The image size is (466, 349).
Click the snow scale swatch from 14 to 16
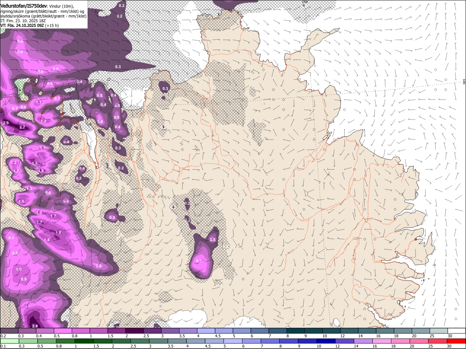pyautogui.click(x=367, y=330)
